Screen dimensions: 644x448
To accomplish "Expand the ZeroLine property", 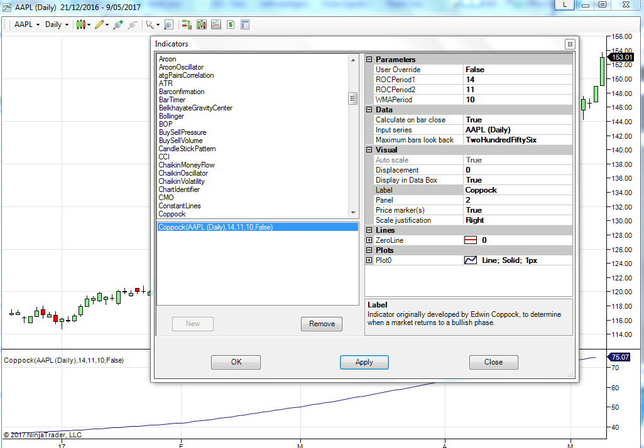I will pyautogui.click(x=369, y=240).
